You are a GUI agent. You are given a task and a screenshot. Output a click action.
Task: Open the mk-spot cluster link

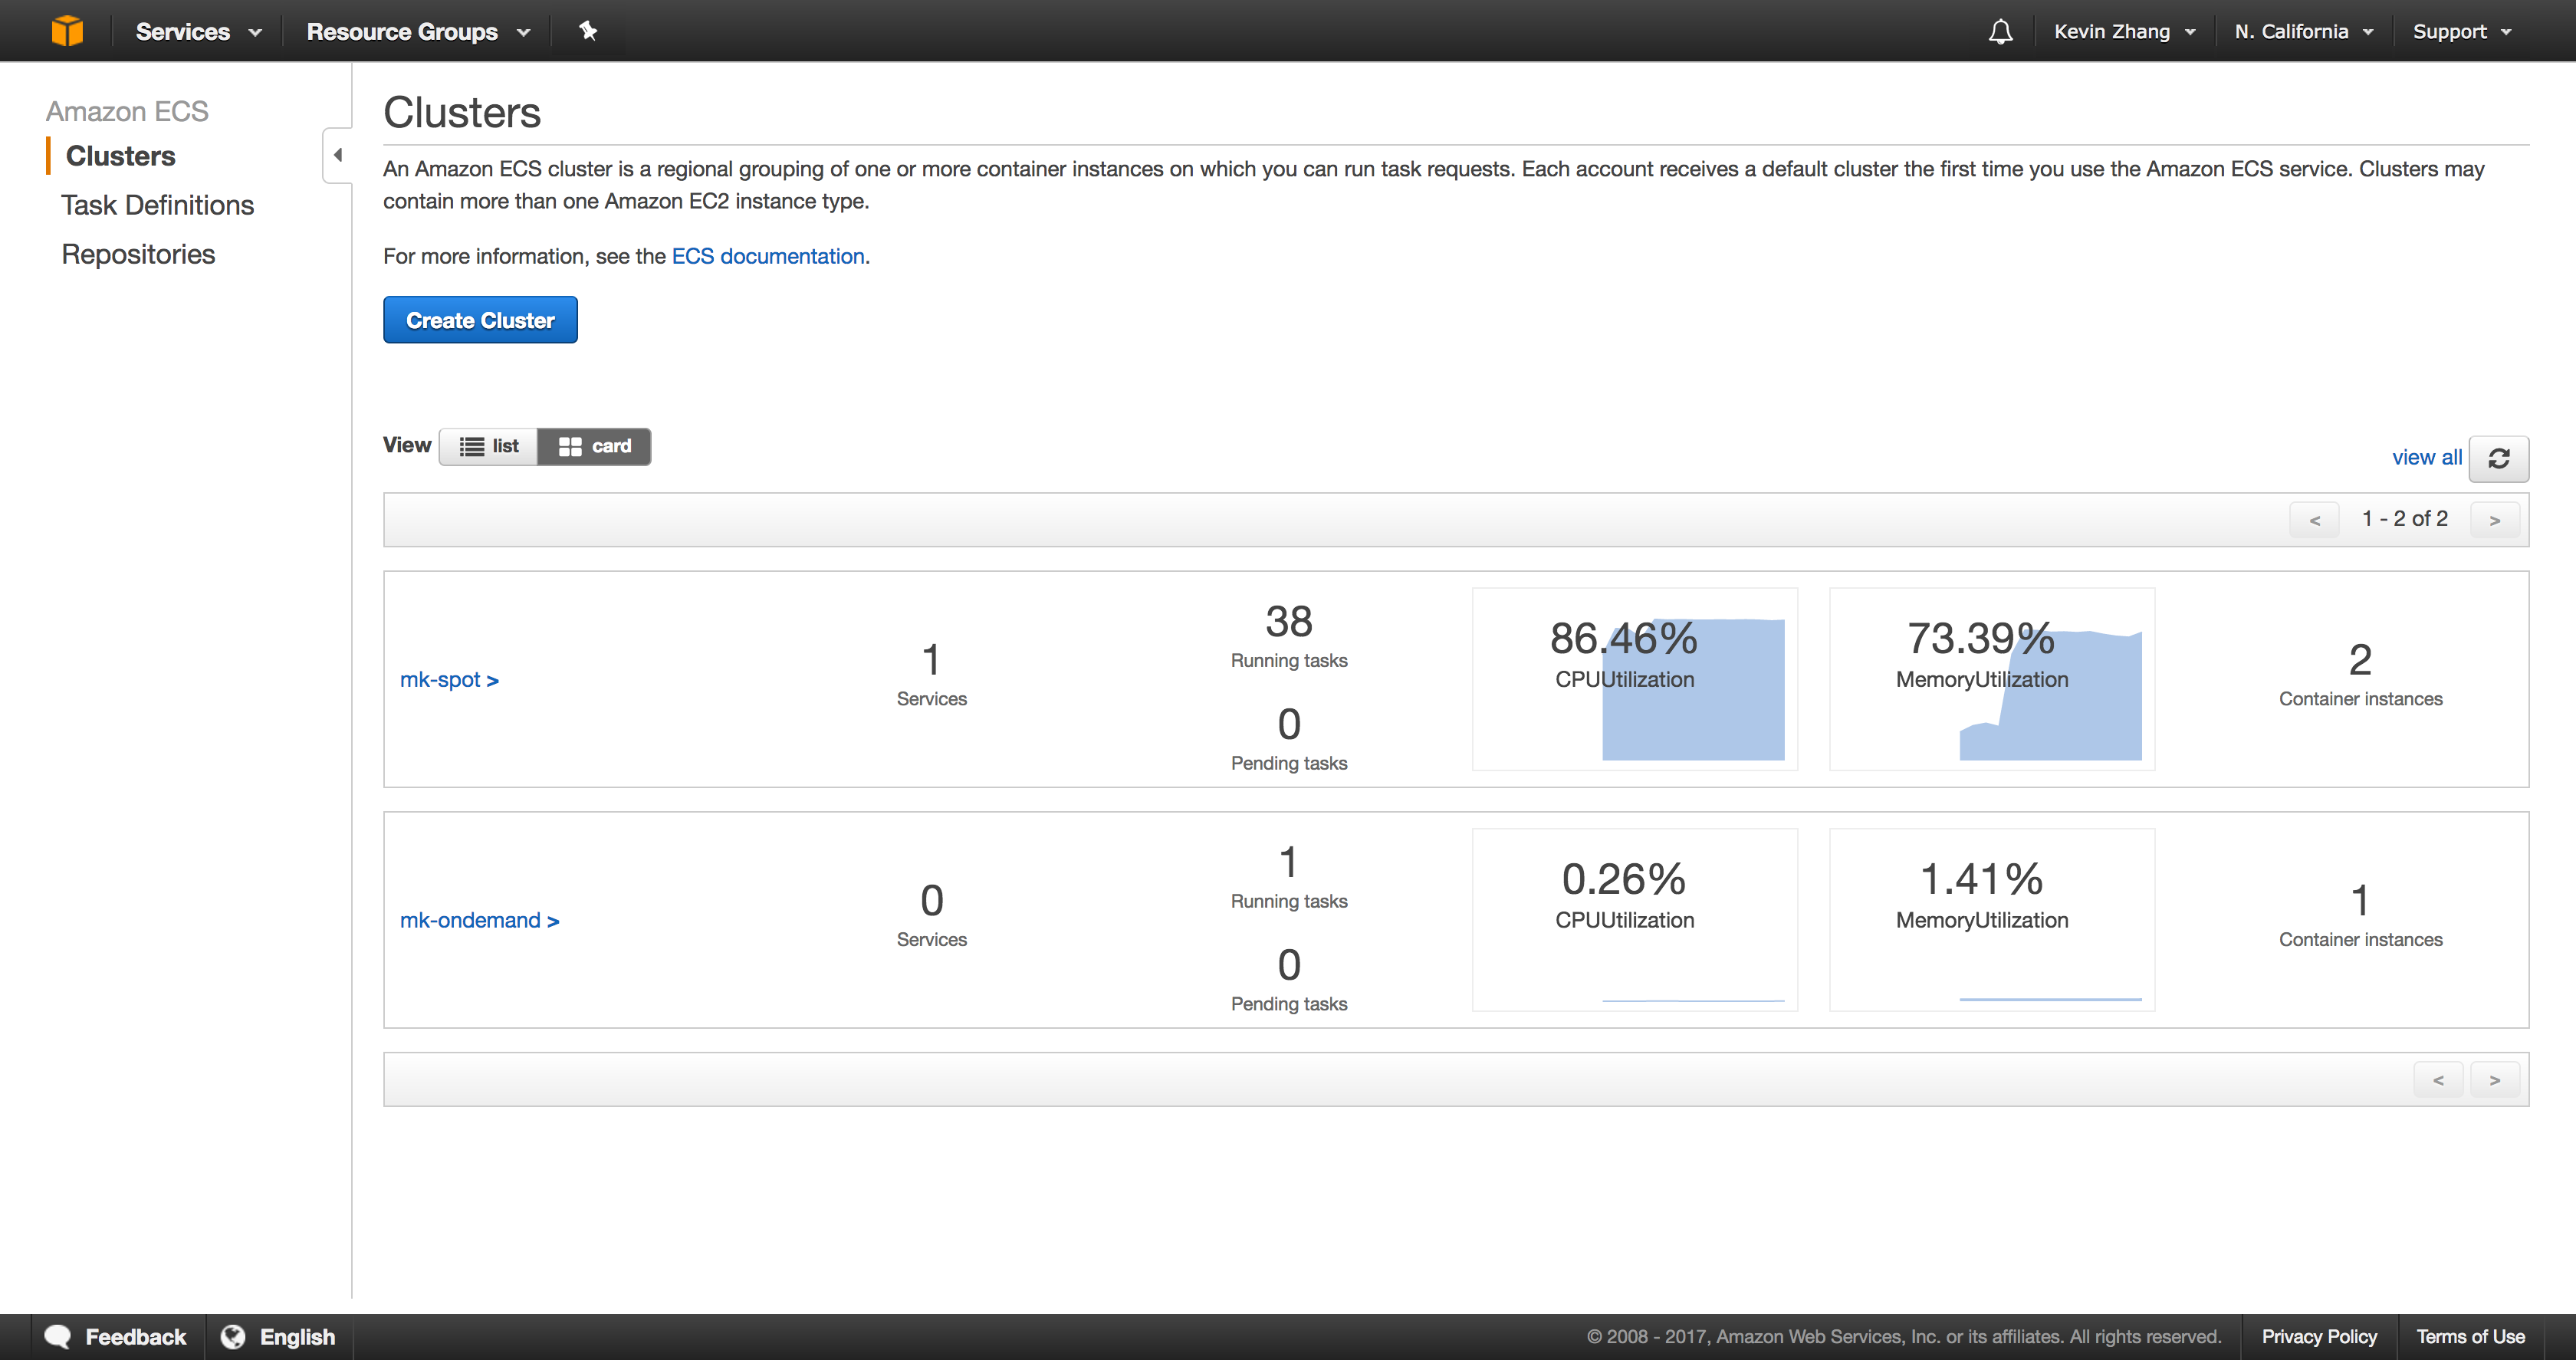[x=449, y=680]
